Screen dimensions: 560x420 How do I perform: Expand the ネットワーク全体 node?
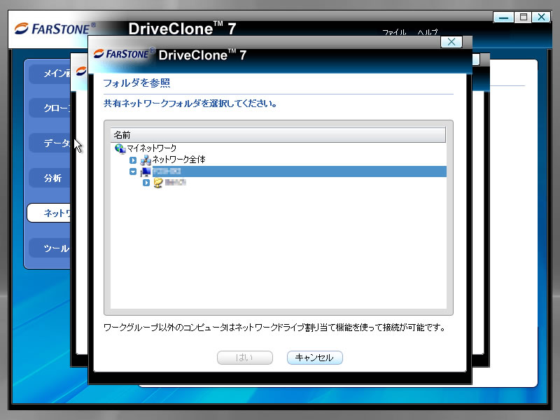[133, 160]
